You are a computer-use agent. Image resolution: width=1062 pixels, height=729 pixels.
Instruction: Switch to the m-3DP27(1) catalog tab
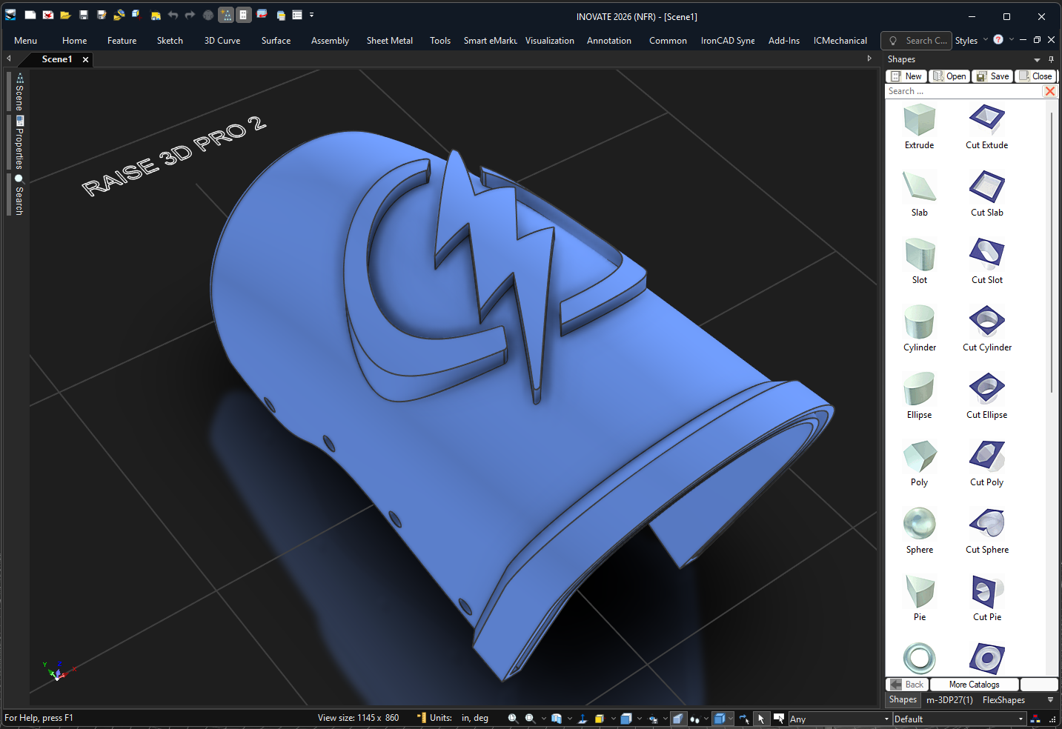click(949, 700)
